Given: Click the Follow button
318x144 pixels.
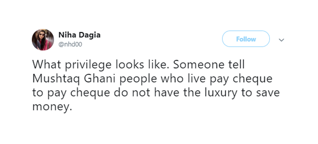Looking at the screenshot, I should (x=246, y=39).
